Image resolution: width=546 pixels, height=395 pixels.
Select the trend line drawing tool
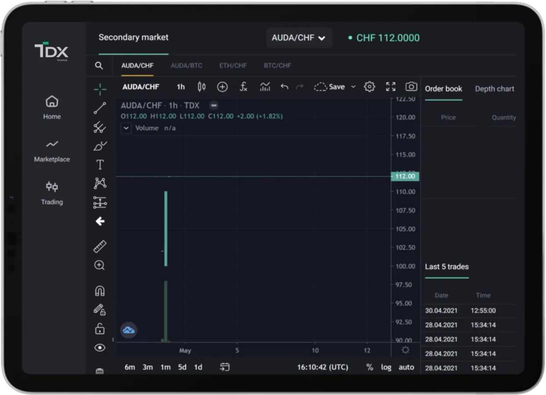click(x=100, y=108)
